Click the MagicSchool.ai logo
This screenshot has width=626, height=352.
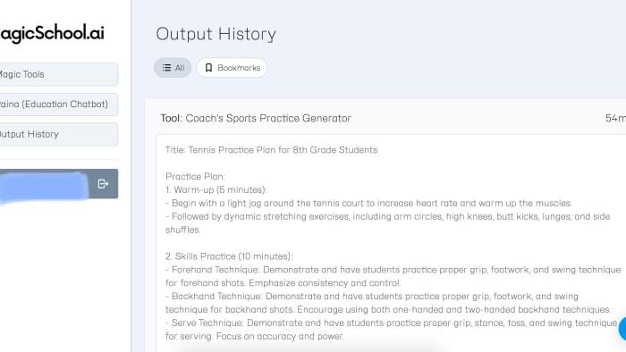click(52, 33)
